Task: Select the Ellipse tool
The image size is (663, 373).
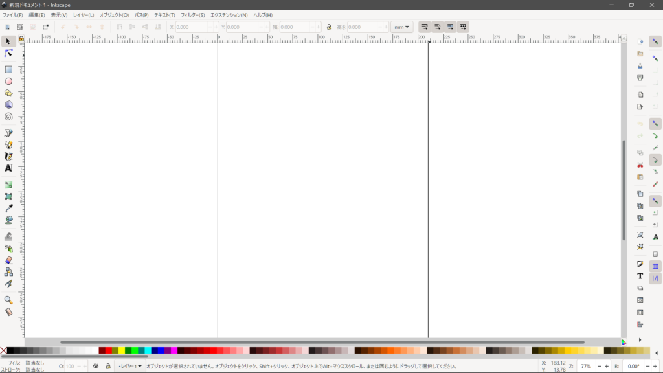Action: coord(8,81)
